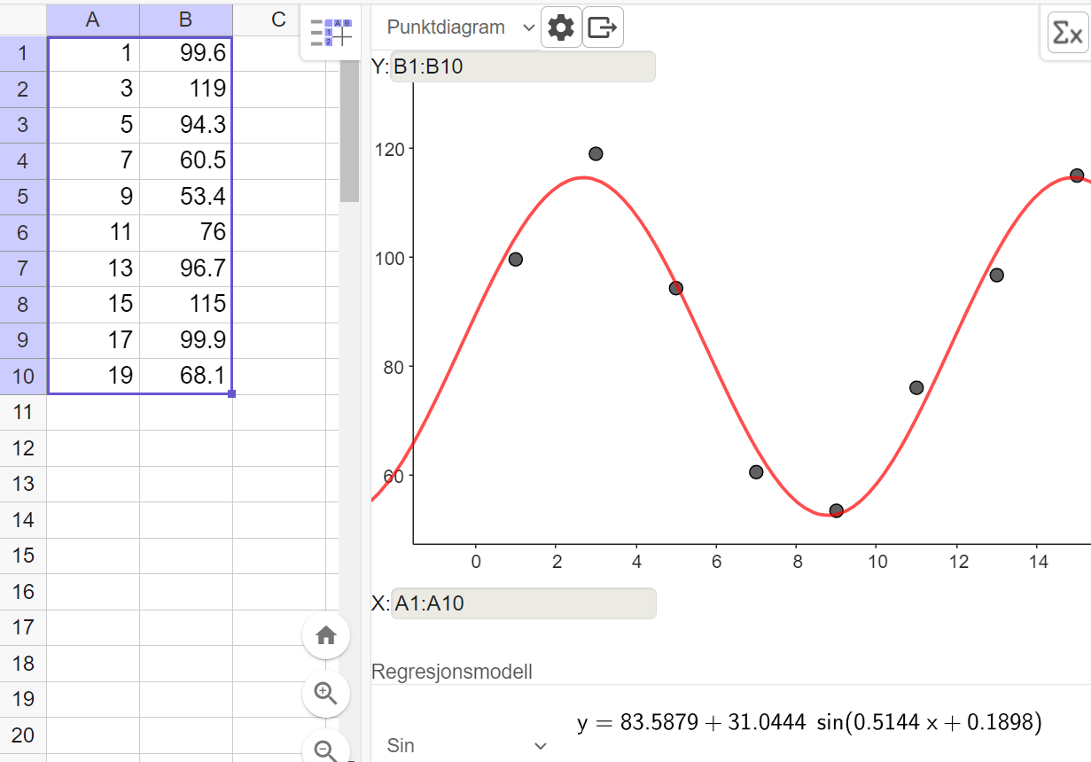Click the spreadsheet view toggle icon
Screen dimensions: 1091x762
tap(331, 33)
